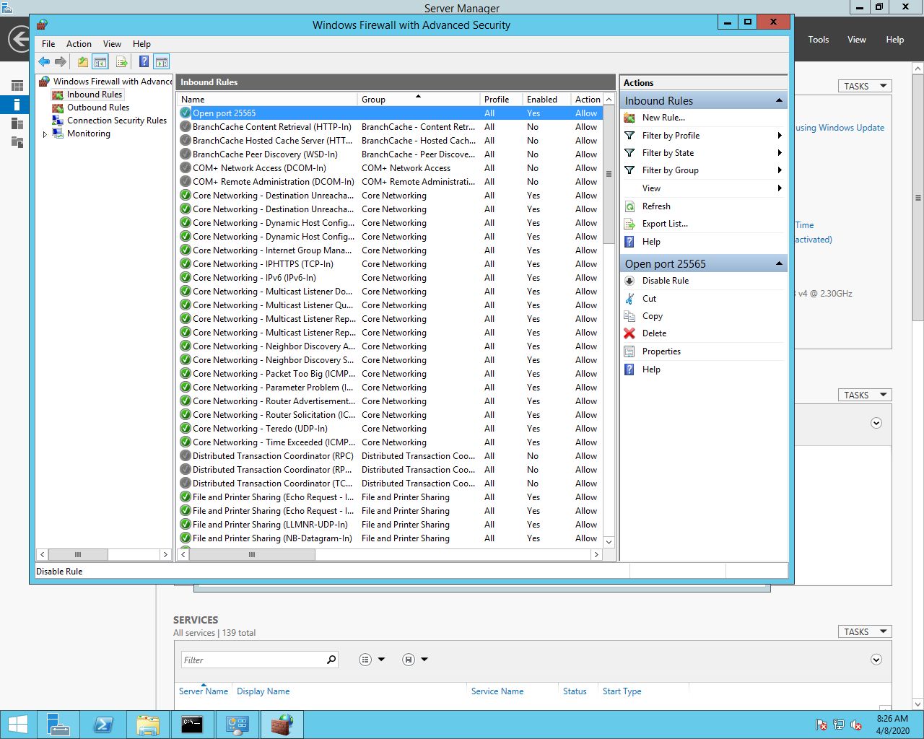Click the rules list scroll down arrow
The image size is (924, 739).
pyautogui.click(x=609, y=542)
